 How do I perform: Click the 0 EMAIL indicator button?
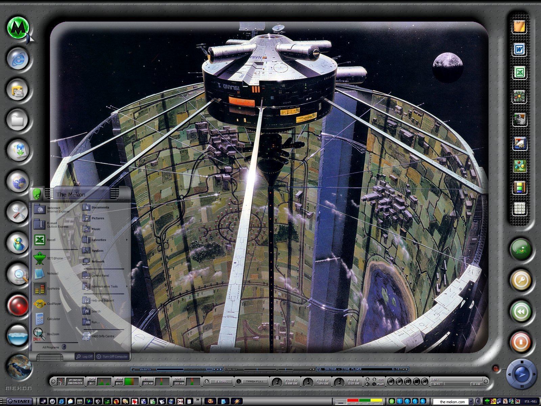tap(221, 381)
